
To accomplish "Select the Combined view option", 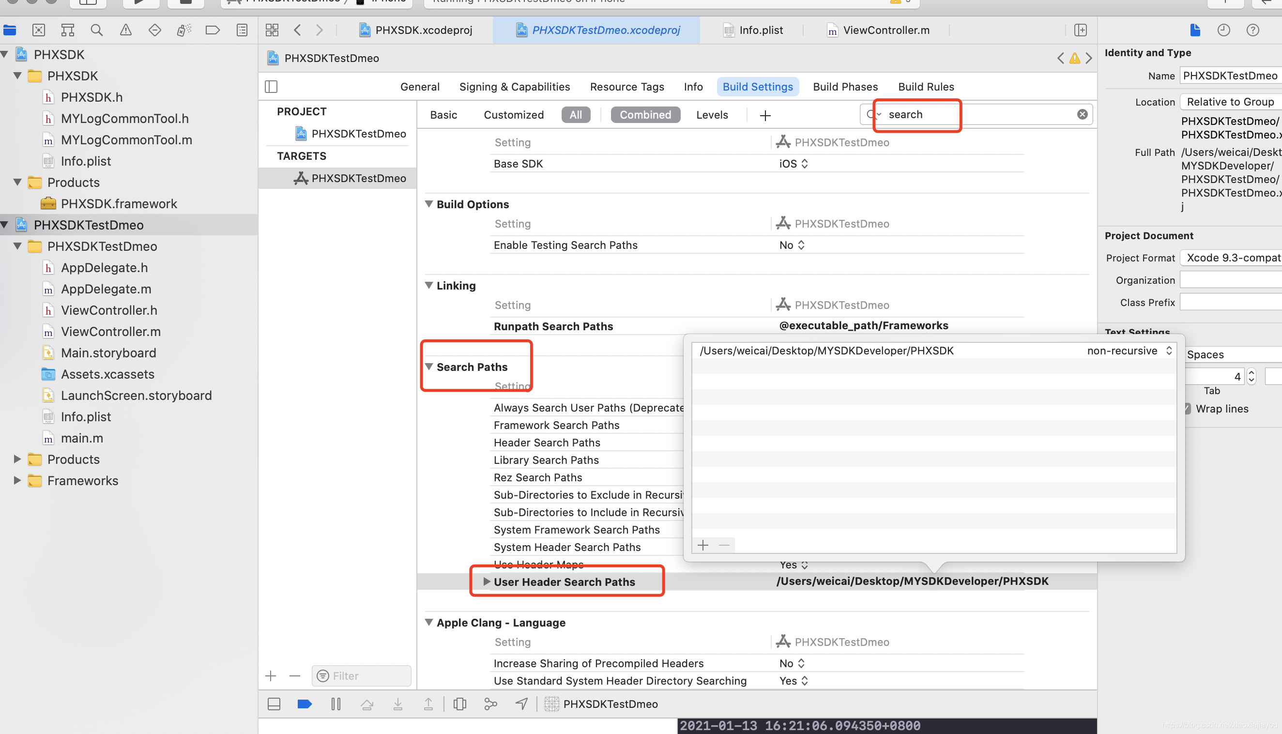I will [x=645, y=115].
